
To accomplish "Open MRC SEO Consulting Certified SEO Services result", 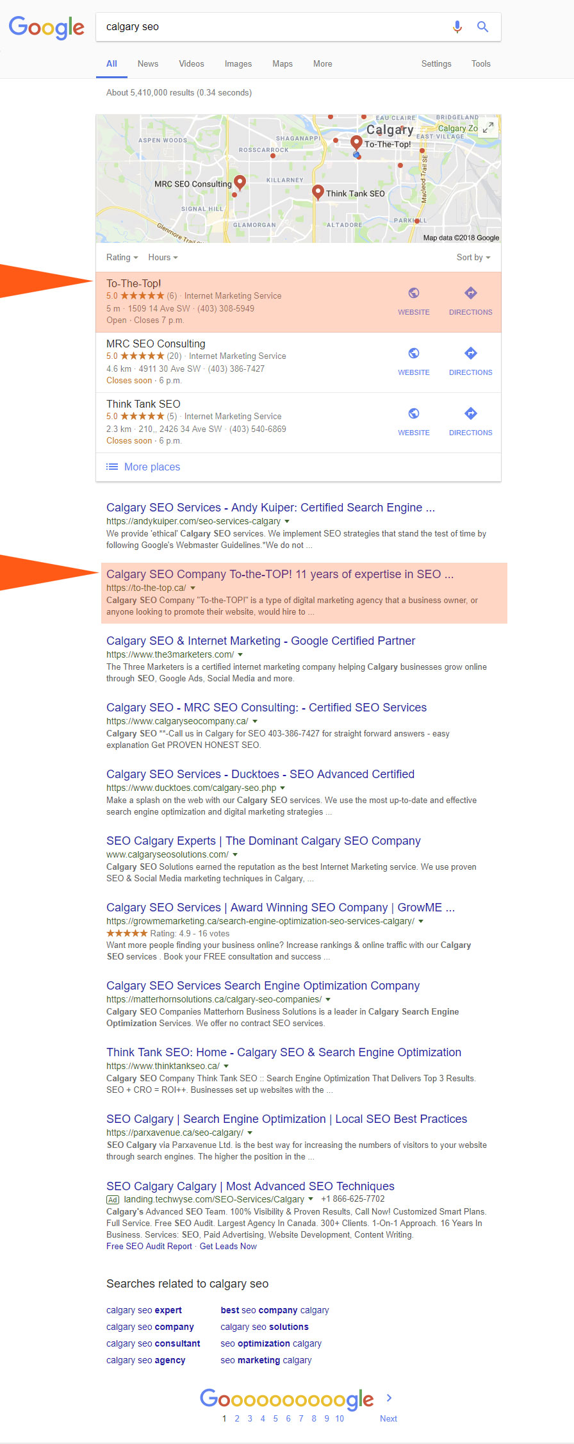I will click(266, 708).
